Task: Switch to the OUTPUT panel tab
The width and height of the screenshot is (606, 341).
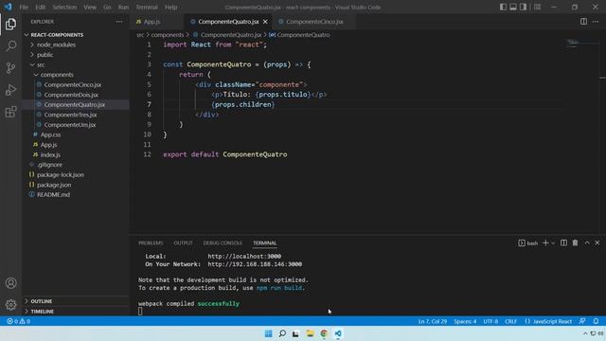Action: pos(183,243)
